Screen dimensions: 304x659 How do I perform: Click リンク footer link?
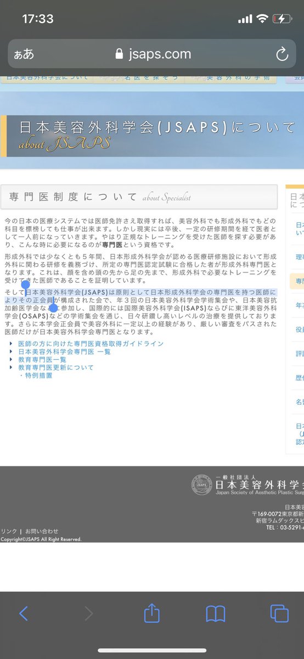[9, 531]
